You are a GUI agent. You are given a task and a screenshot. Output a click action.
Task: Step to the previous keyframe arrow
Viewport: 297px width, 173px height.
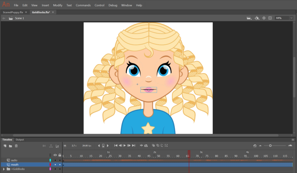[99, 146]
